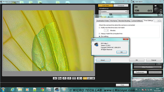This screenshot has width=164, height=92.
Task: Open Windows Explorer folder from taskbar
Action: click(x=20, y=89)
